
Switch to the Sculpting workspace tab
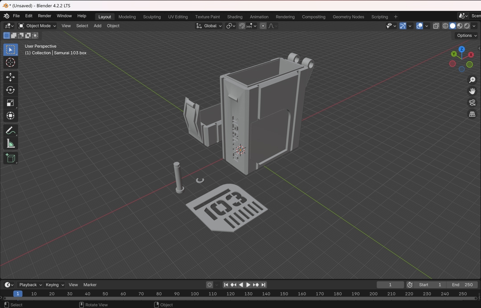[152, 17]
